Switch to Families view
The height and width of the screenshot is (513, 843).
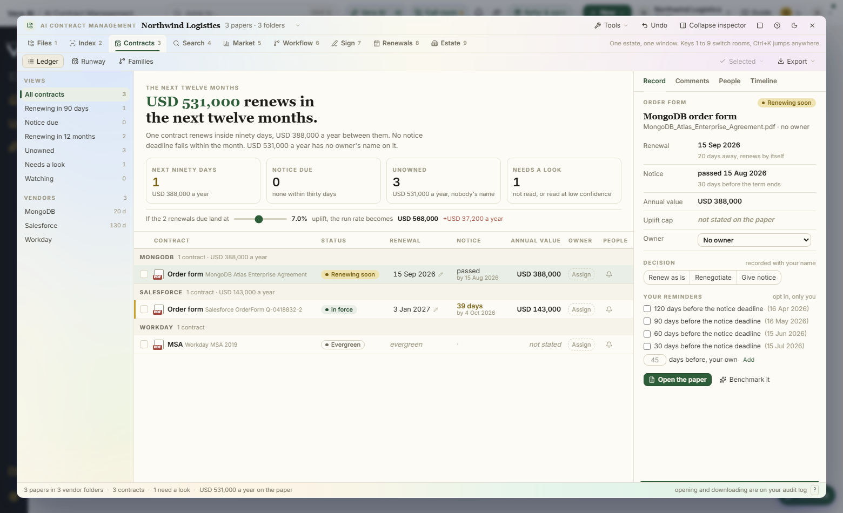[136, 62]
